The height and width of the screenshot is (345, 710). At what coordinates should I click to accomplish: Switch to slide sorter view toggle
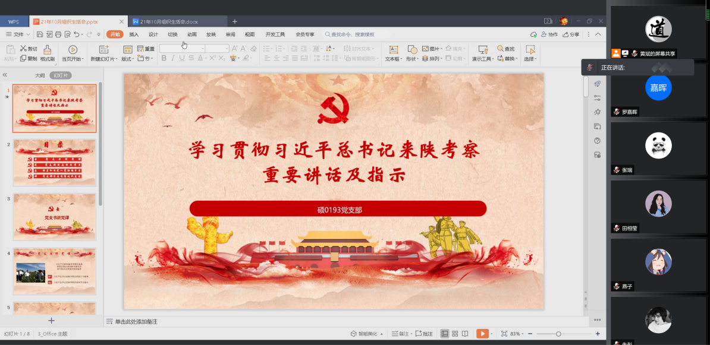(x=455, y=333)
